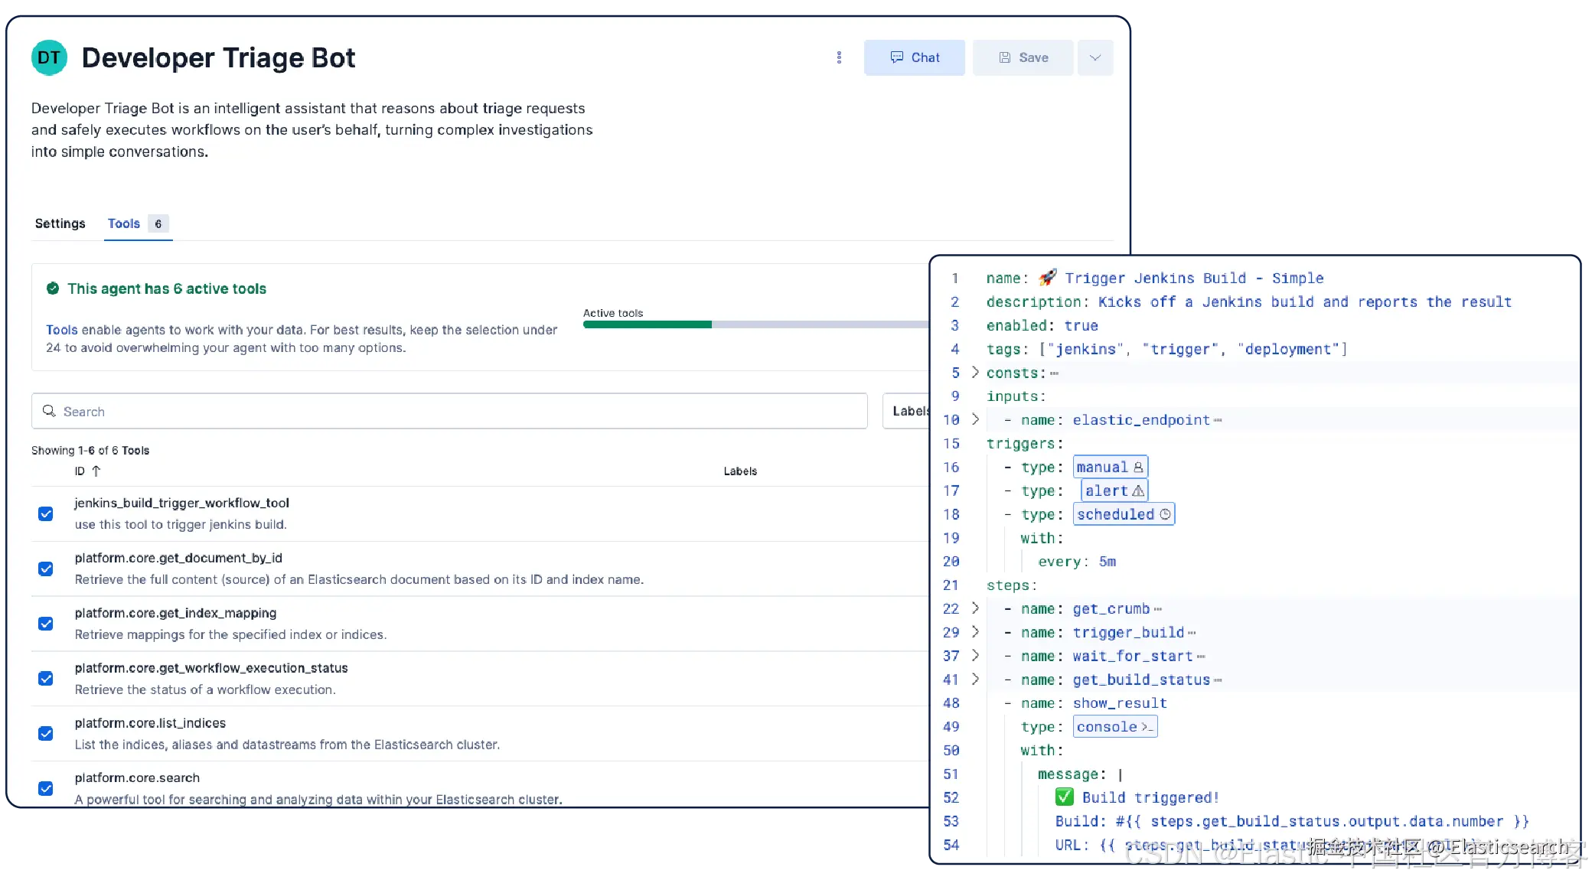1592x880 pixels.
Task: Select the Tools tab
Action: point(124,223)
